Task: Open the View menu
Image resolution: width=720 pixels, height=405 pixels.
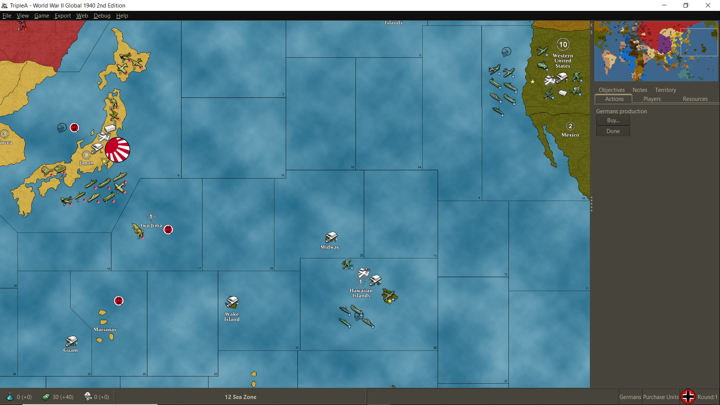Action: coord(22,16)
